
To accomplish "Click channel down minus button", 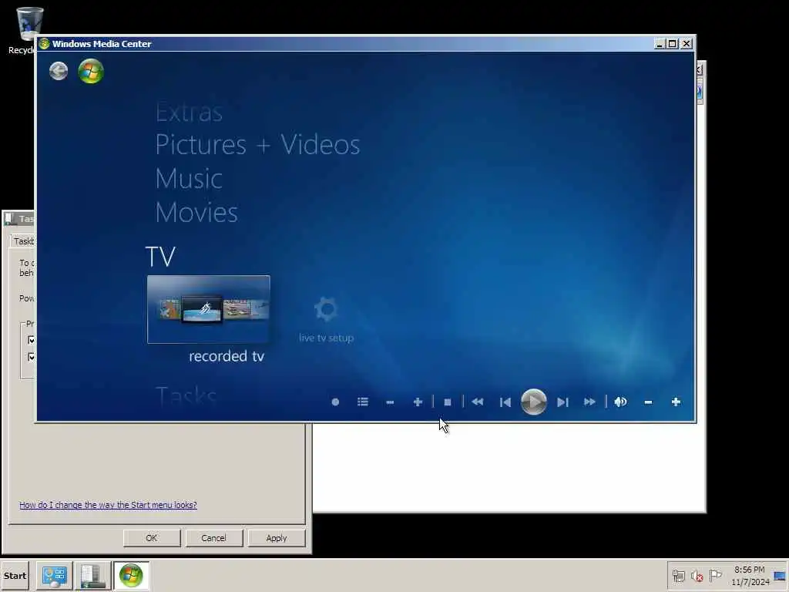I will click(390, 402).
